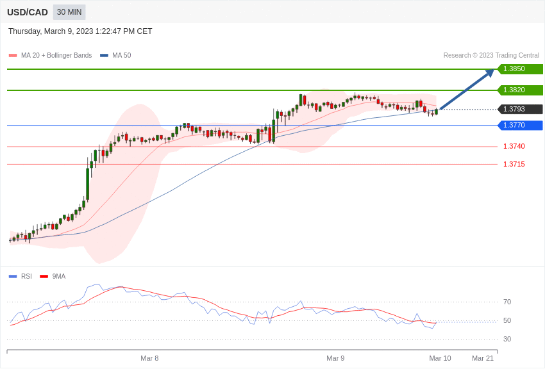
Task: Click the 1.3715 support level label
Action: point(514,164)
